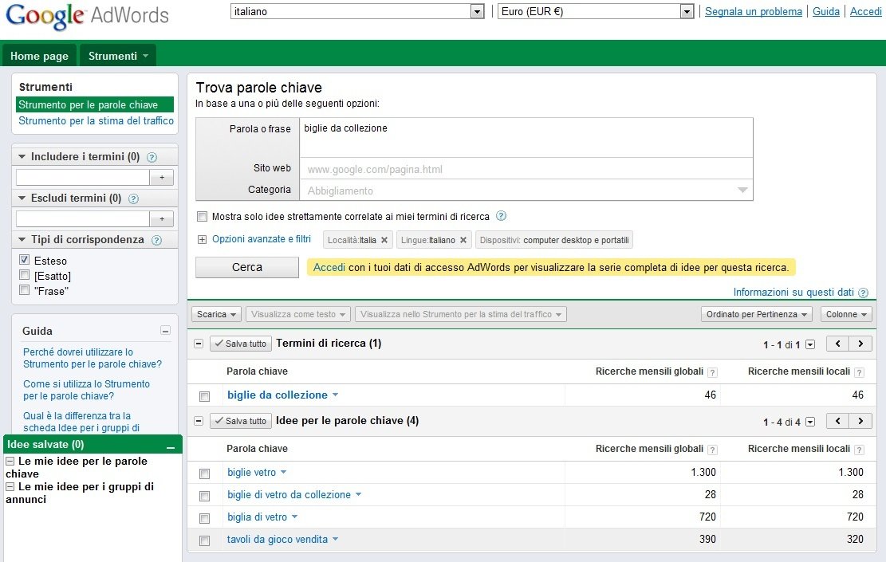Check Mostra solo idee strettamente correlate
The image size is (886, 562).
coord(202,216)
